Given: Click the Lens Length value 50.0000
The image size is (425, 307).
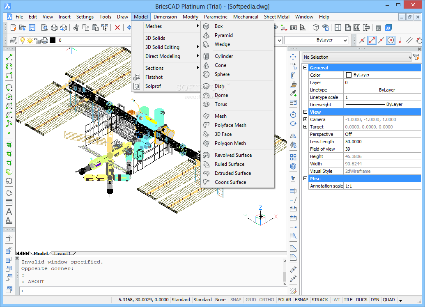Looking at the screenshot, I should point(382,142).
